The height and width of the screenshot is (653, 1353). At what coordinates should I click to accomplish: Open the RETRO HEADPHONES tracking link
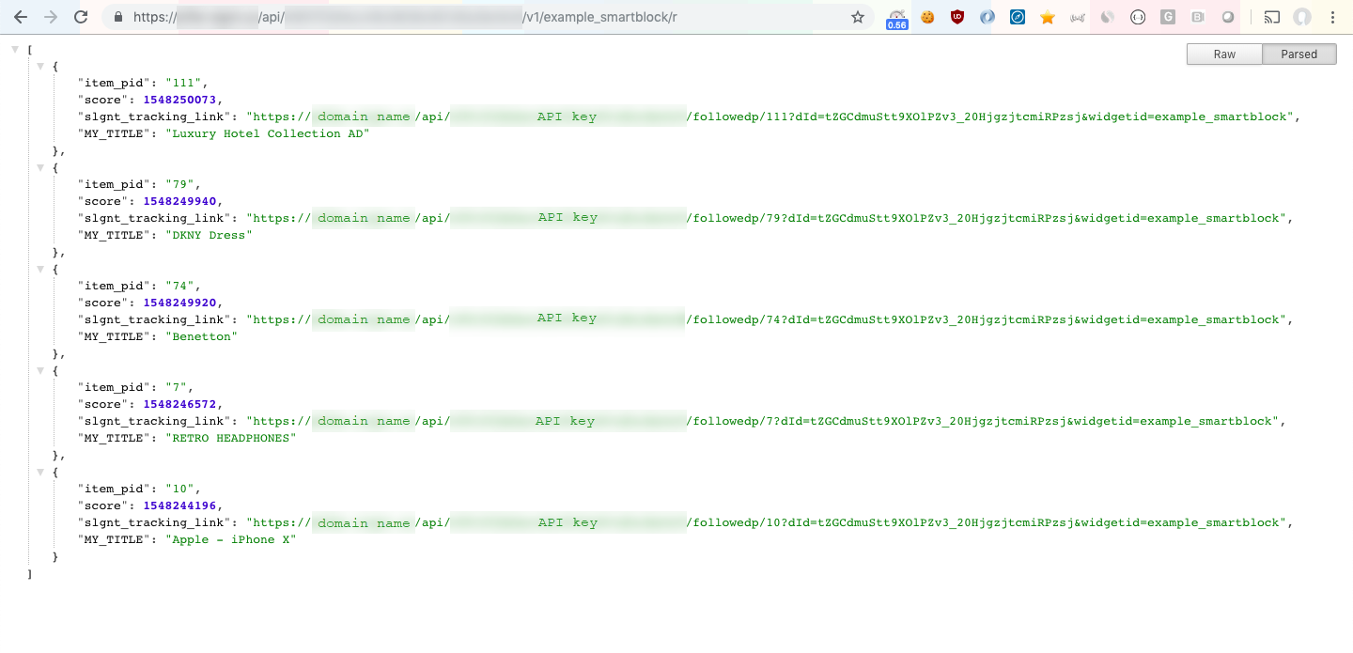pyautogui.click(x=770, y=421)
